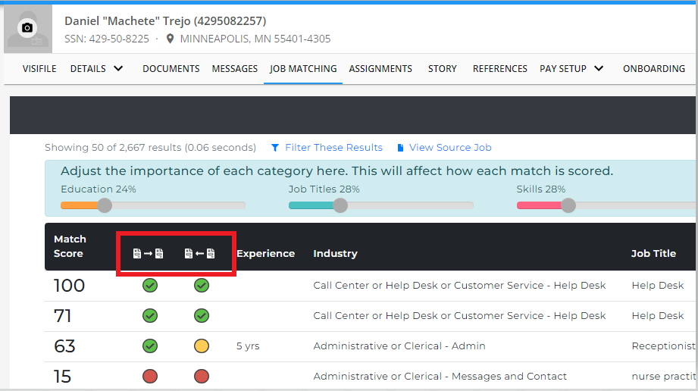Click the Experience column header
The width and height of the screenshot is (698, 391).
tap(266, 253)
